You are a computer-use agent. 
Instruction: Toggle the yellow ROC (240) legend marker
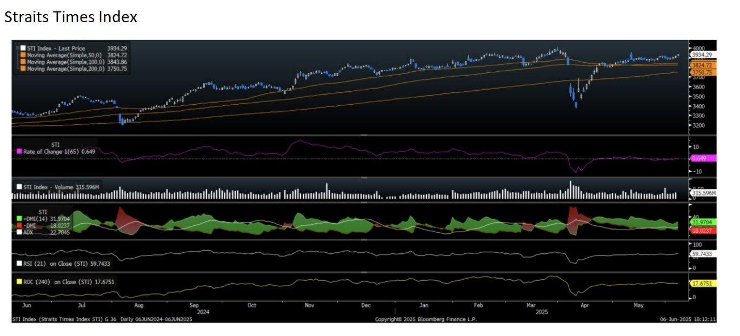click(19, 282)
